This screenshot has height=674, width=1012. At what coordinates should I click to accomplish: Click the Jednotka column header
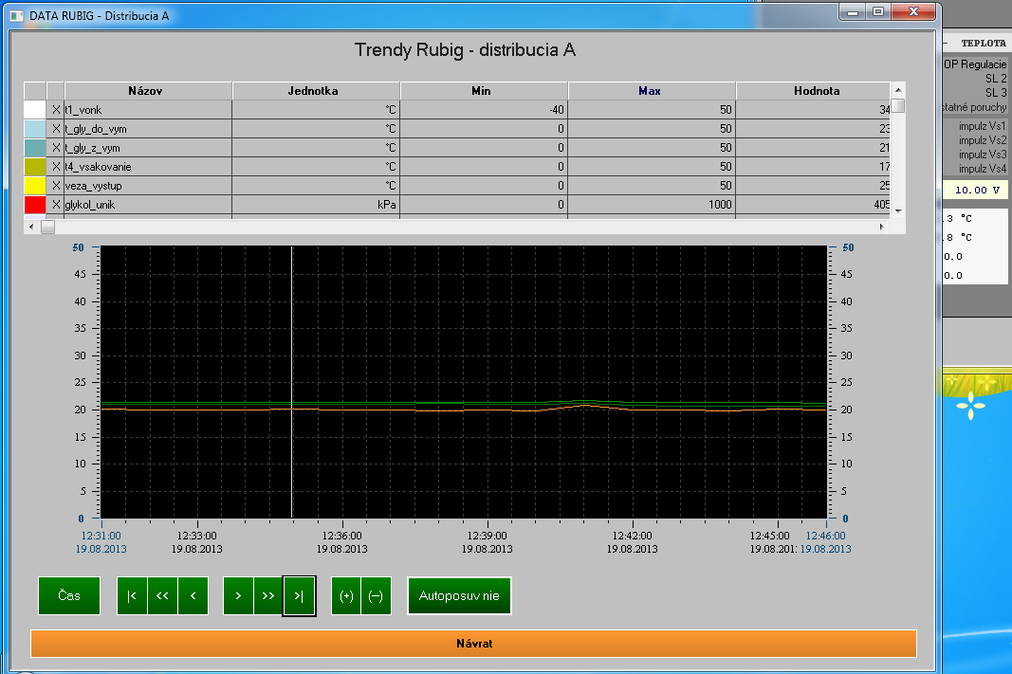point(316,91)
